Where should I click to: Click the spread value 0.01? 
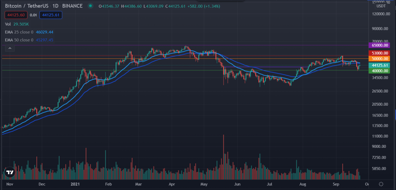(33, 15)
